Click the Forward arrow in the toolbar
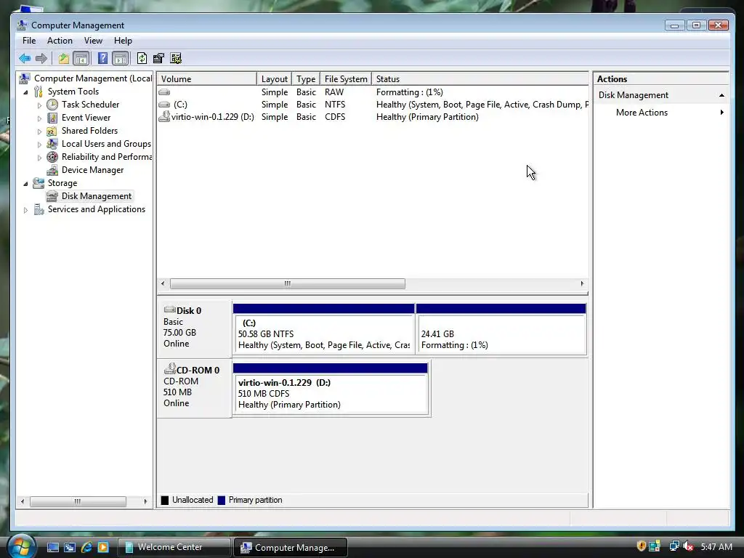 41,58
